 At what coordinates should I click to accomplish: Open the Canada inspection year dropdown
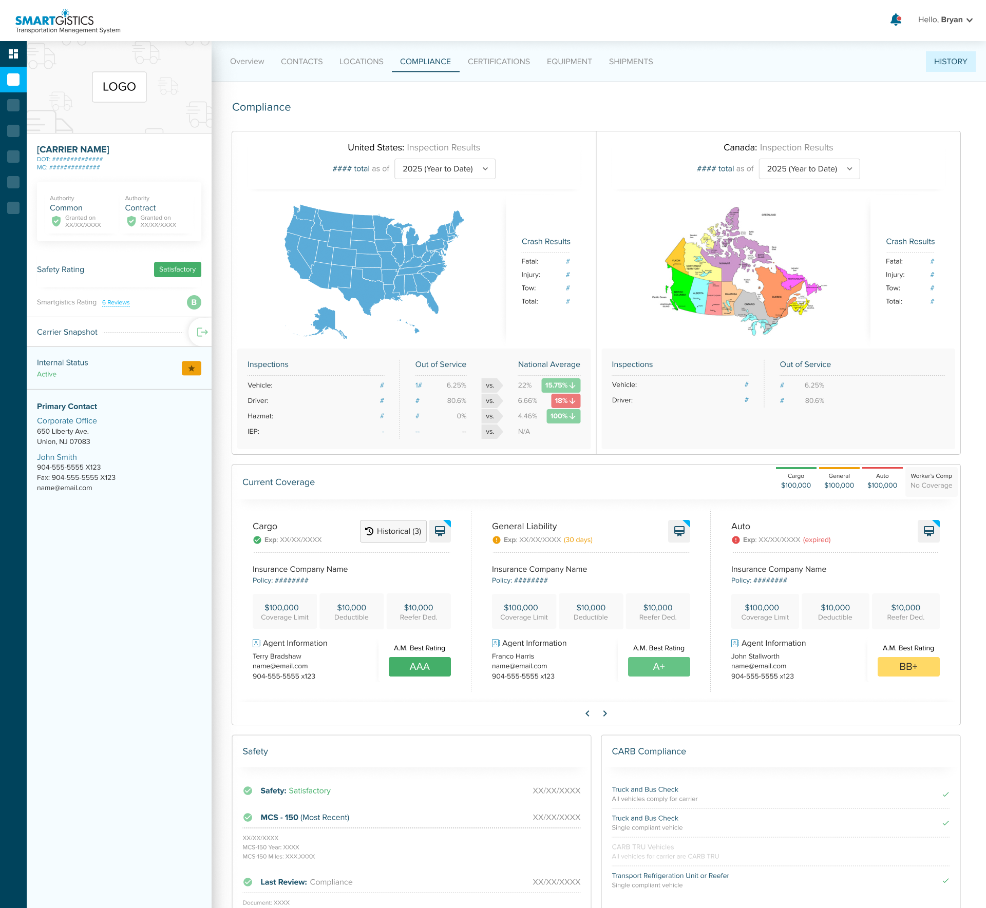(808, 168)
